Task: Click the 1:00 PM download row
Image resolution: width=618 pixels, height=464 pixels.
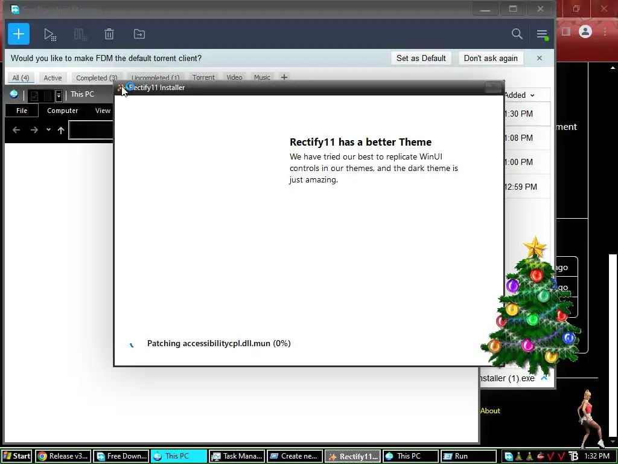Action: [x=527, y=162]
